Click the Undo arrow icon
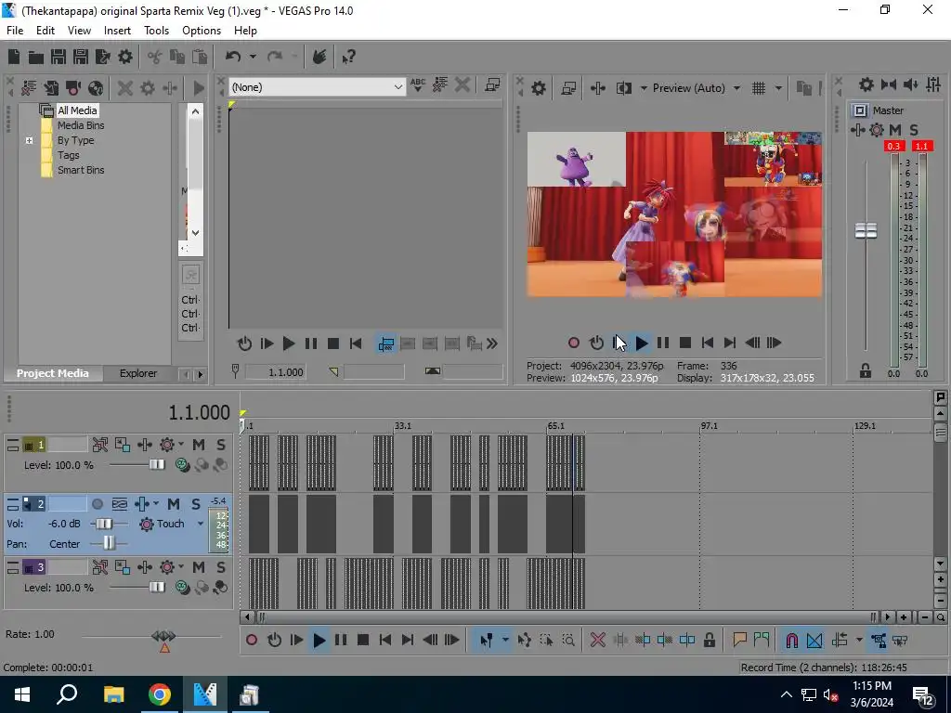Viewport: 951px width, 713px height. coord(233,57)
